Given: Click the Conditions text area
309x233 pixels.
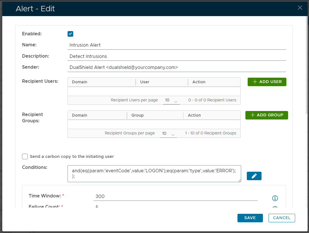Looking at the screenshot, I should (154, 174).
